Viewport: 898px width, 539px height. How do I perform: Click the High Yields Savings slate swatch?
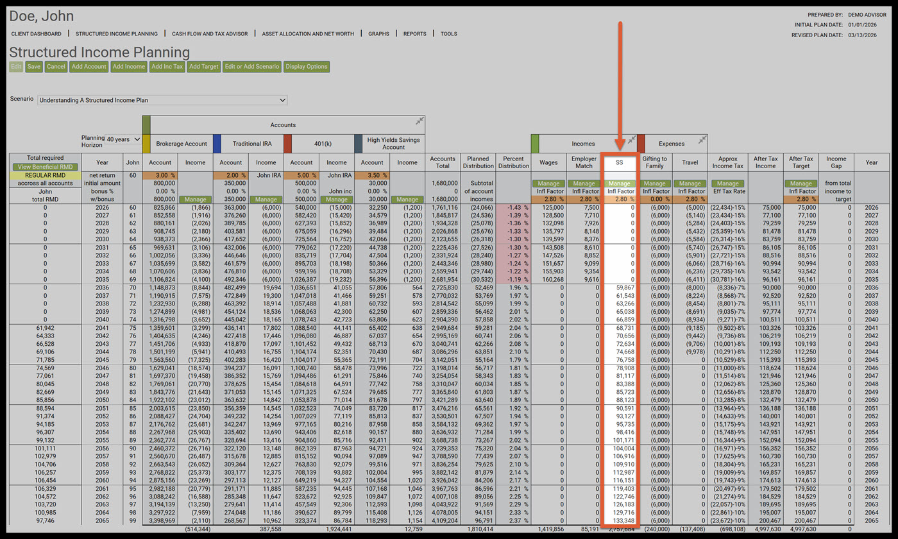[x=358, y=143]
